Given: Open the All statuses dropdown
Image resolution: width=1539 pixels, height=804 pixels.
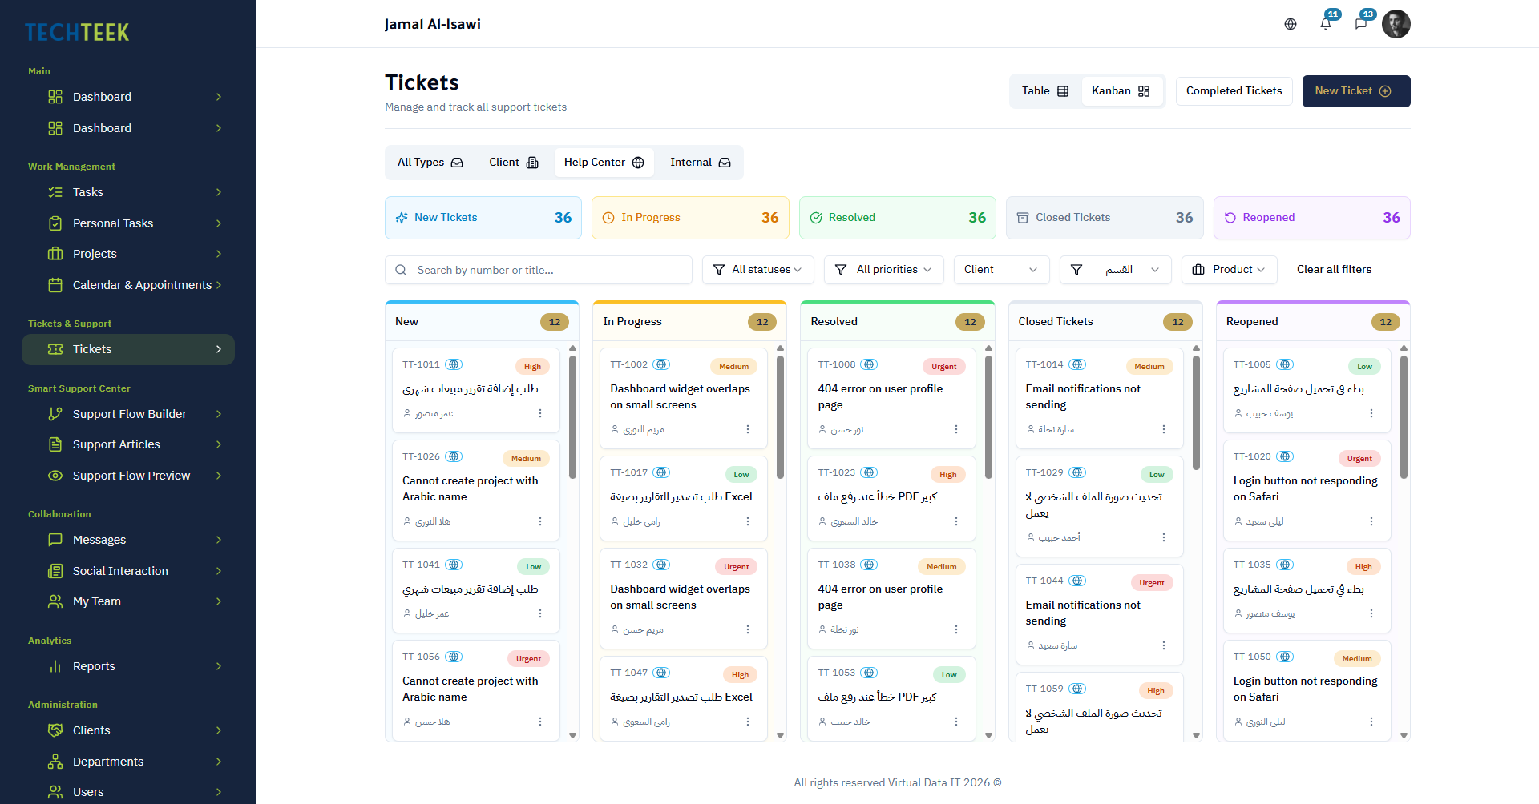Looking at the screenshot, I should (x=757, y=270).
